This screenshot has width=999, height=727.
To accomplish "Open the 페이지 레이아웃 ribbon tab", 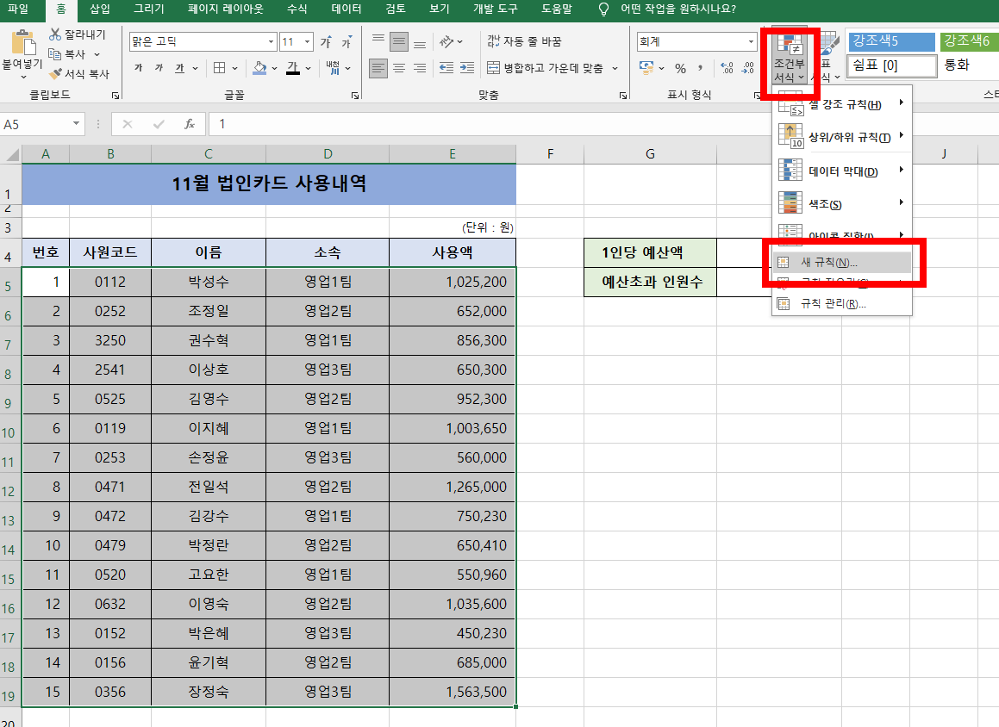I will pyautogui.click(x=226, y=9).
